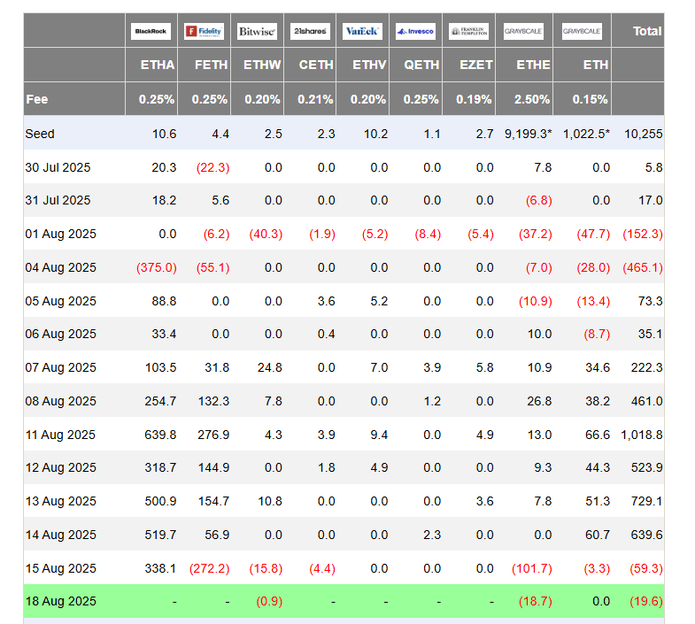Select the 2.50% ETHE fee cell
This screenshot has height=624, width=695.
click(x=532, y=99)
